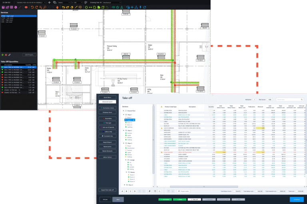The width and height of the screenshot is (307, 204).
Task: Click the Labour factors button
Action: pyautogui.click(x=107, y=157)
